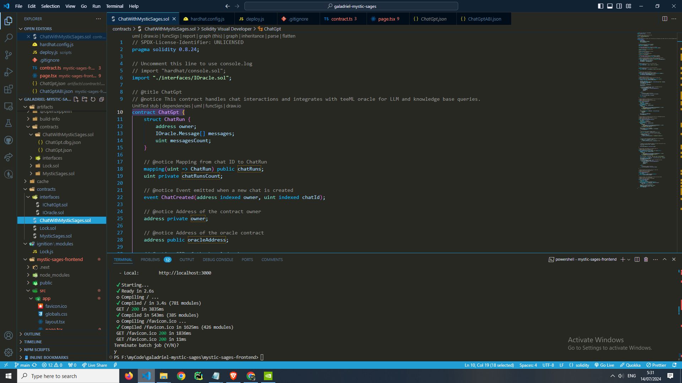The width and height of the screenshot is (682, 383).
Task: Click the Live Share icon in status bar
Action: pos(94,365)
